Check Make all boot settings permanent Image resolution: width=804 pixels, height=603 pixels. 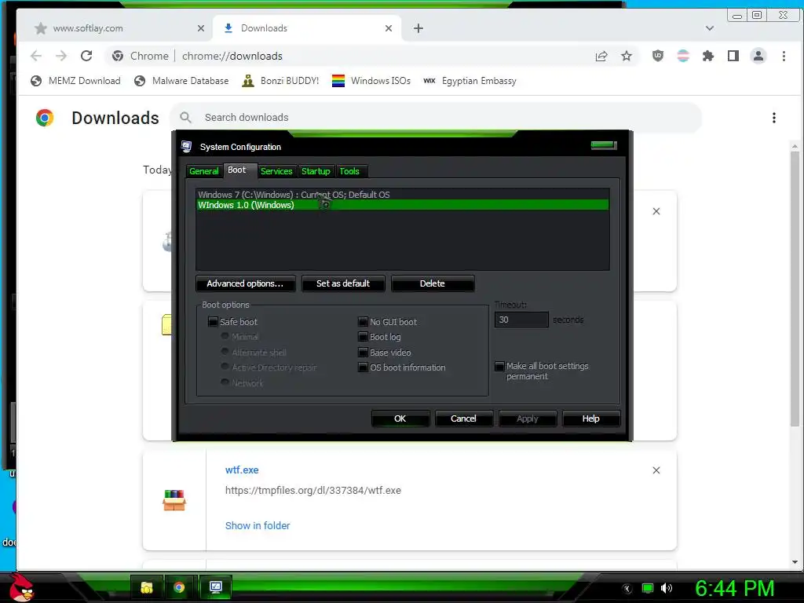[x=499, y=366]
